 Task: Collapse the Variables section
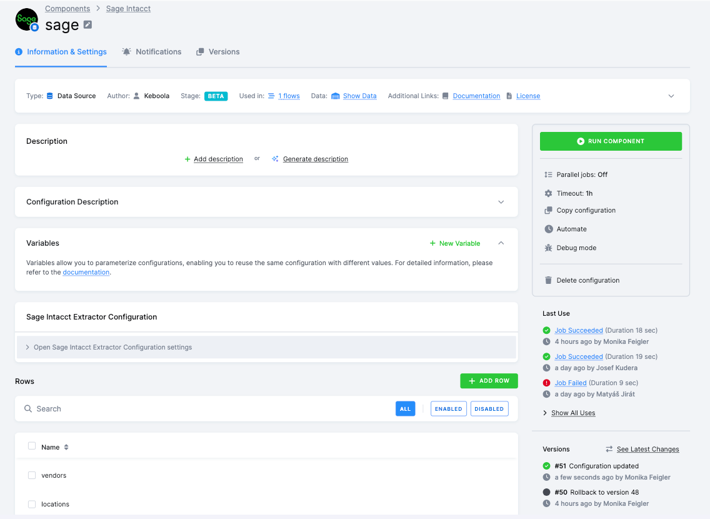pos(501,243)
